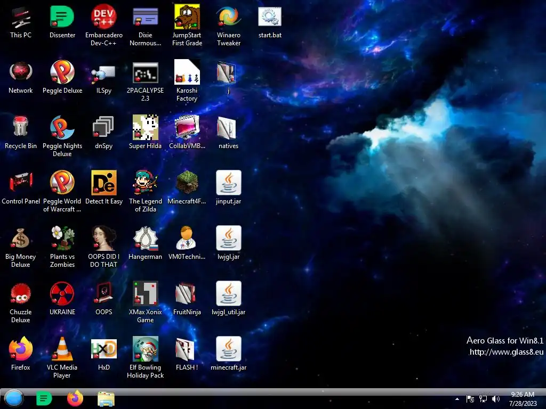Image resolution: width=546 pixels, height=409 pixels.
Task: Launch Firefox from the taskbar
Action: click(x=75, y=398)
